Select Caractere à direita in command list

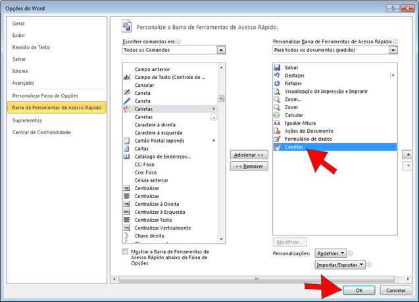[x=170, y=125]
